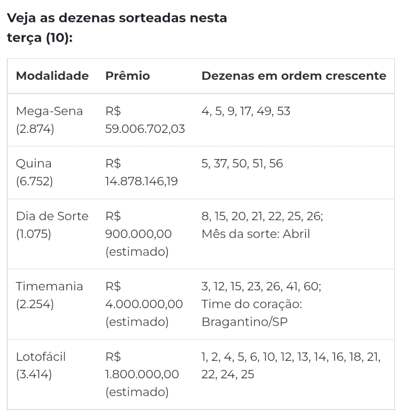Click the Quina (6.752) cell
The image size is (395, 410).
tap(34, 172)
